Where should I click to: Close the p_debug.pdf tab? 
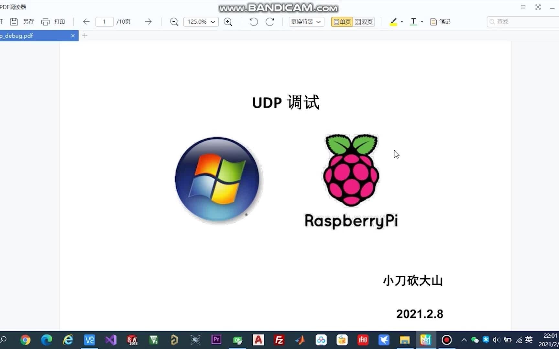[73, 36]
